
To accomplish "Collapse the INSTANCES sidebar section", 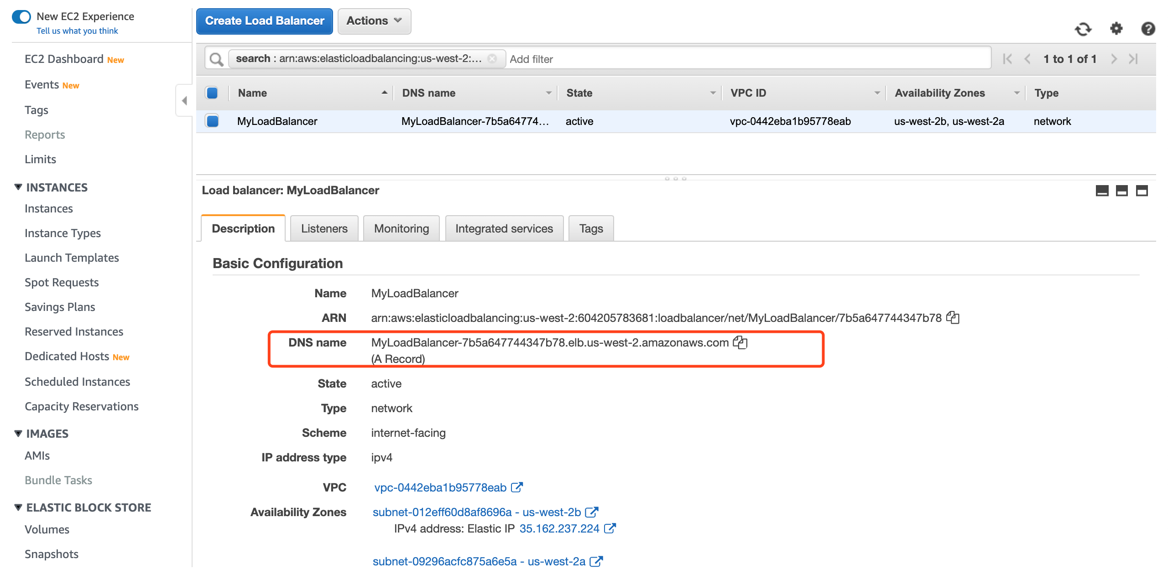I will pos(18,187).
